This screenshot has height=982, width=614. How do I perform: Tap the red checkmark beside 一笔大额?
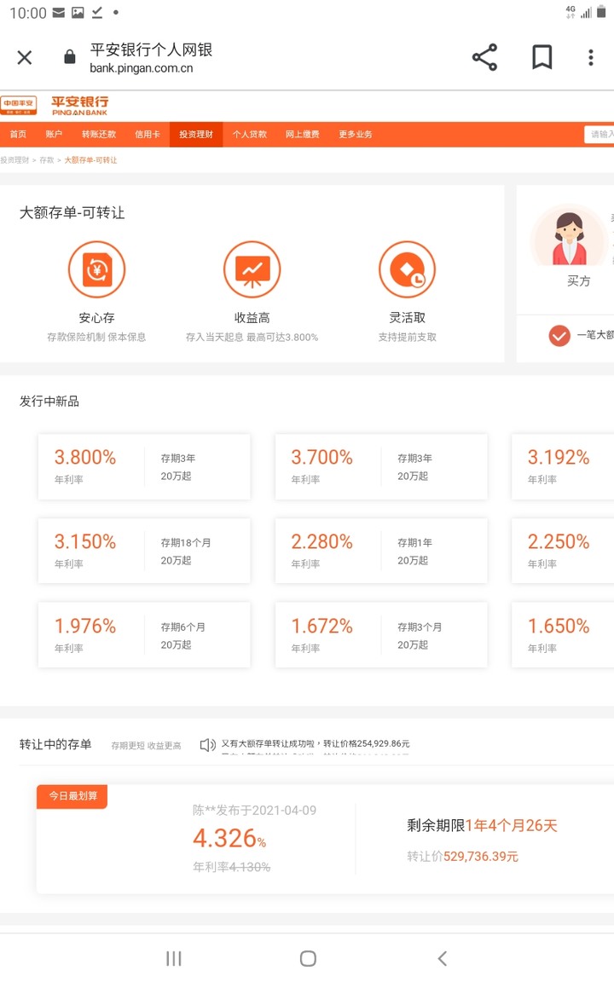pyautogui.click(x=559, y=336)
